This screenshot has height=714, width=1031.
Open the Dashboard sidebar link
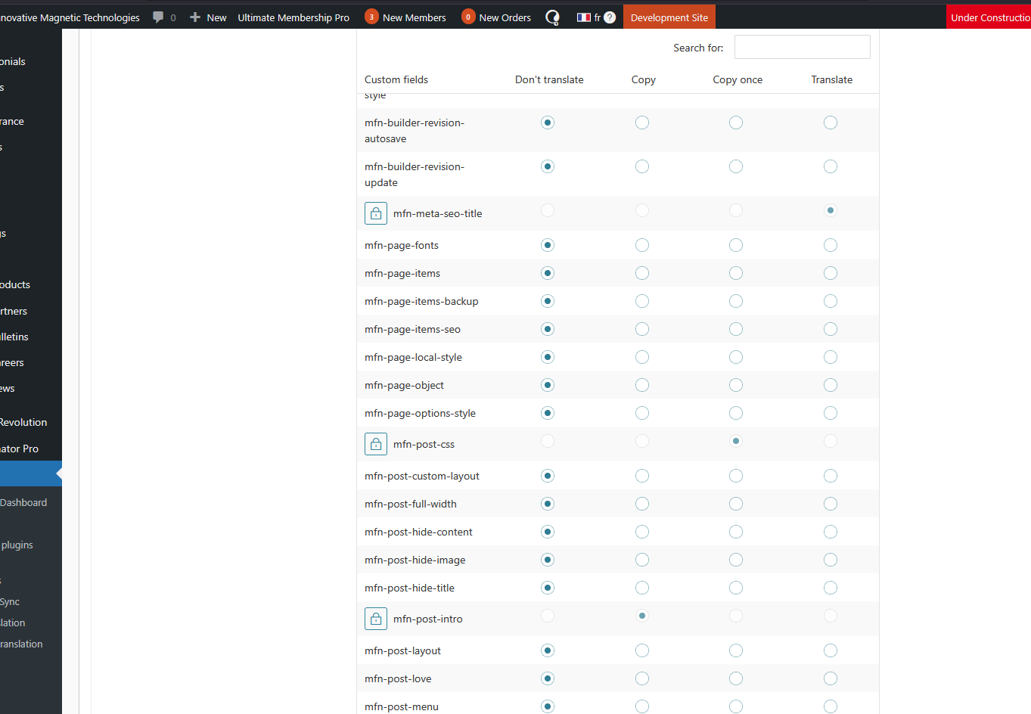(23, 502)
